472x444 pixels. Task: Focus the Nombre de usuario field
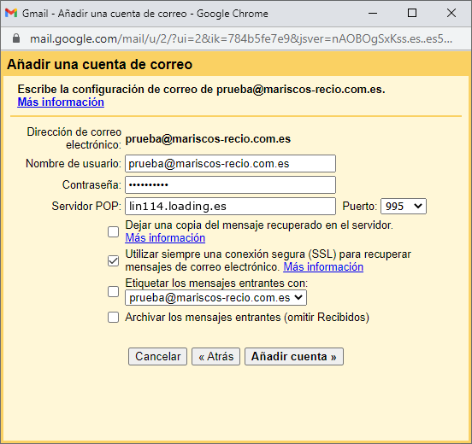230,164
